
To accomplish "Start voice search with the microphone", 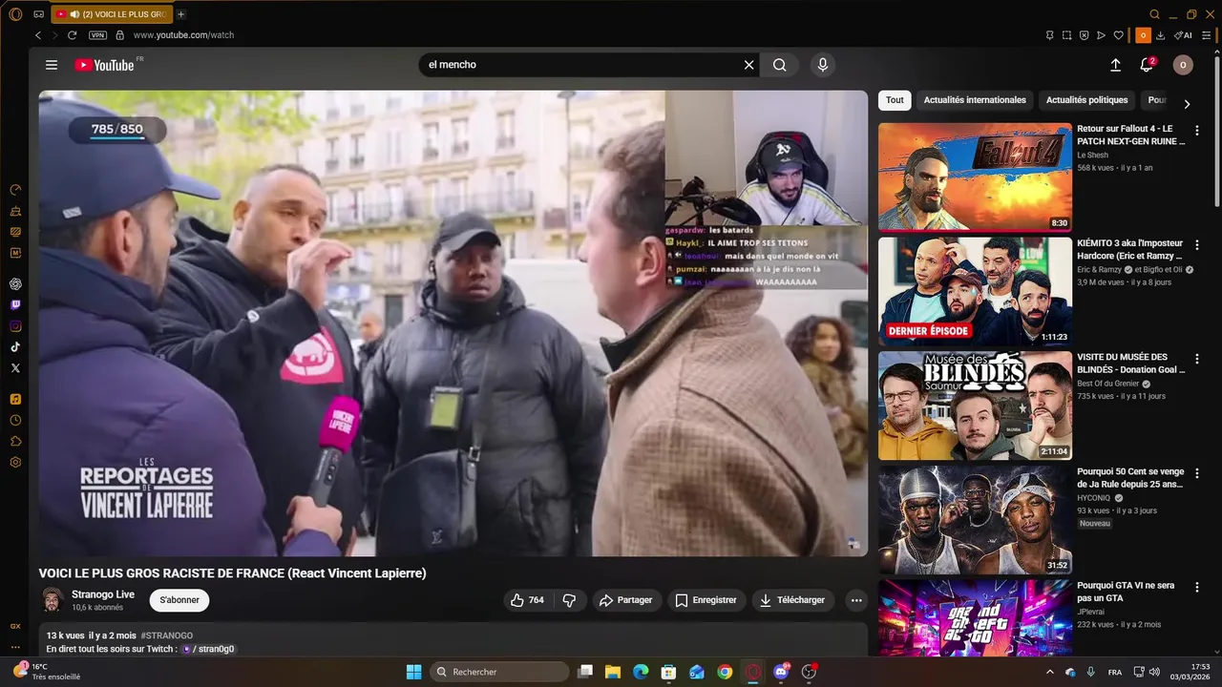I will point(823,65).
